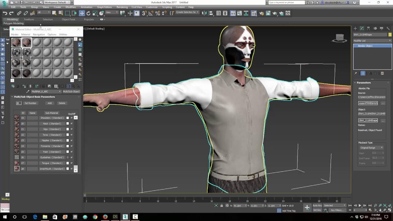Click Reset Map/Mtl trash icon in Material Editor
The height and width of the screenshot is (221, 393).
(30, 86)
